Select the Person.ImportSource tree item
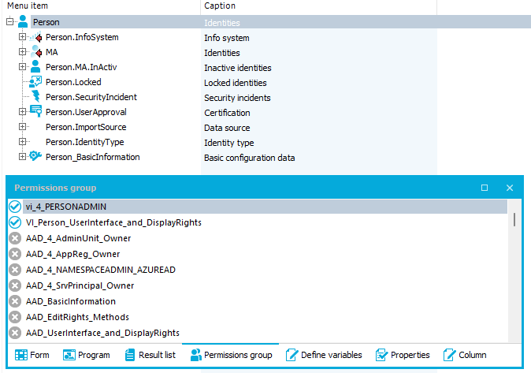The height and width of the screenshot is (373, 531). pos(86,127)
